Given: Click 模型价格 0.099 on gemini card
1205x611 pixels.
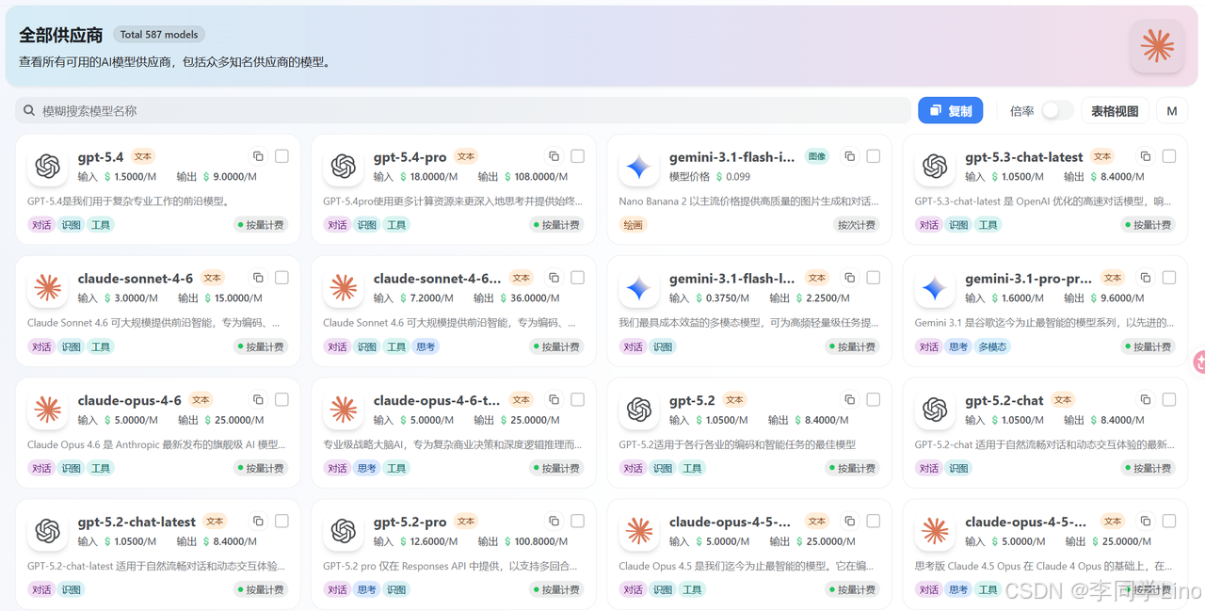Looking at the screenshot, I should pos(710,177).
